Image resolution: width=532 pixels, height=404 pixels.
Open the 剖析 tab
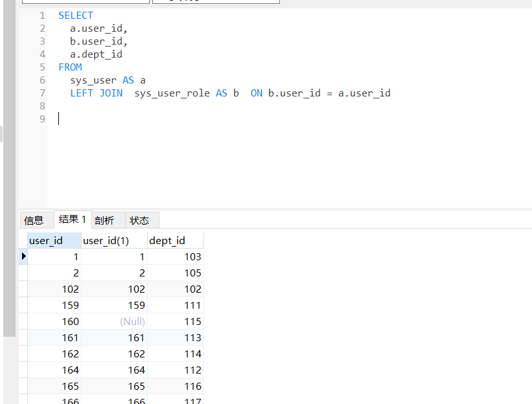104,220
